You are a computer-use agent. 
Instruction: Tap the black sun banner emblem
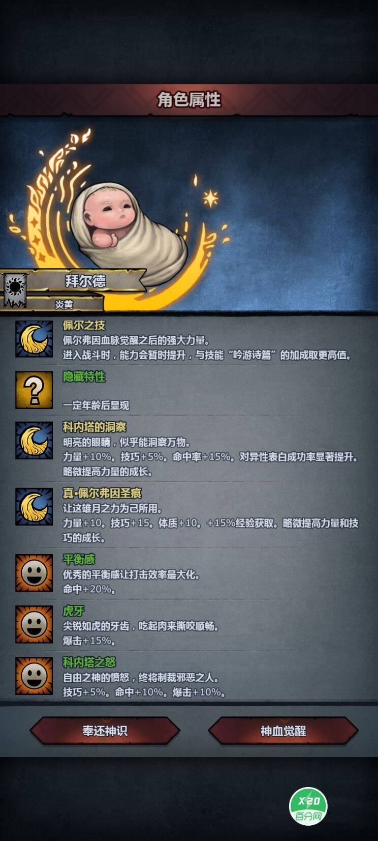click(x=15, y=289)
